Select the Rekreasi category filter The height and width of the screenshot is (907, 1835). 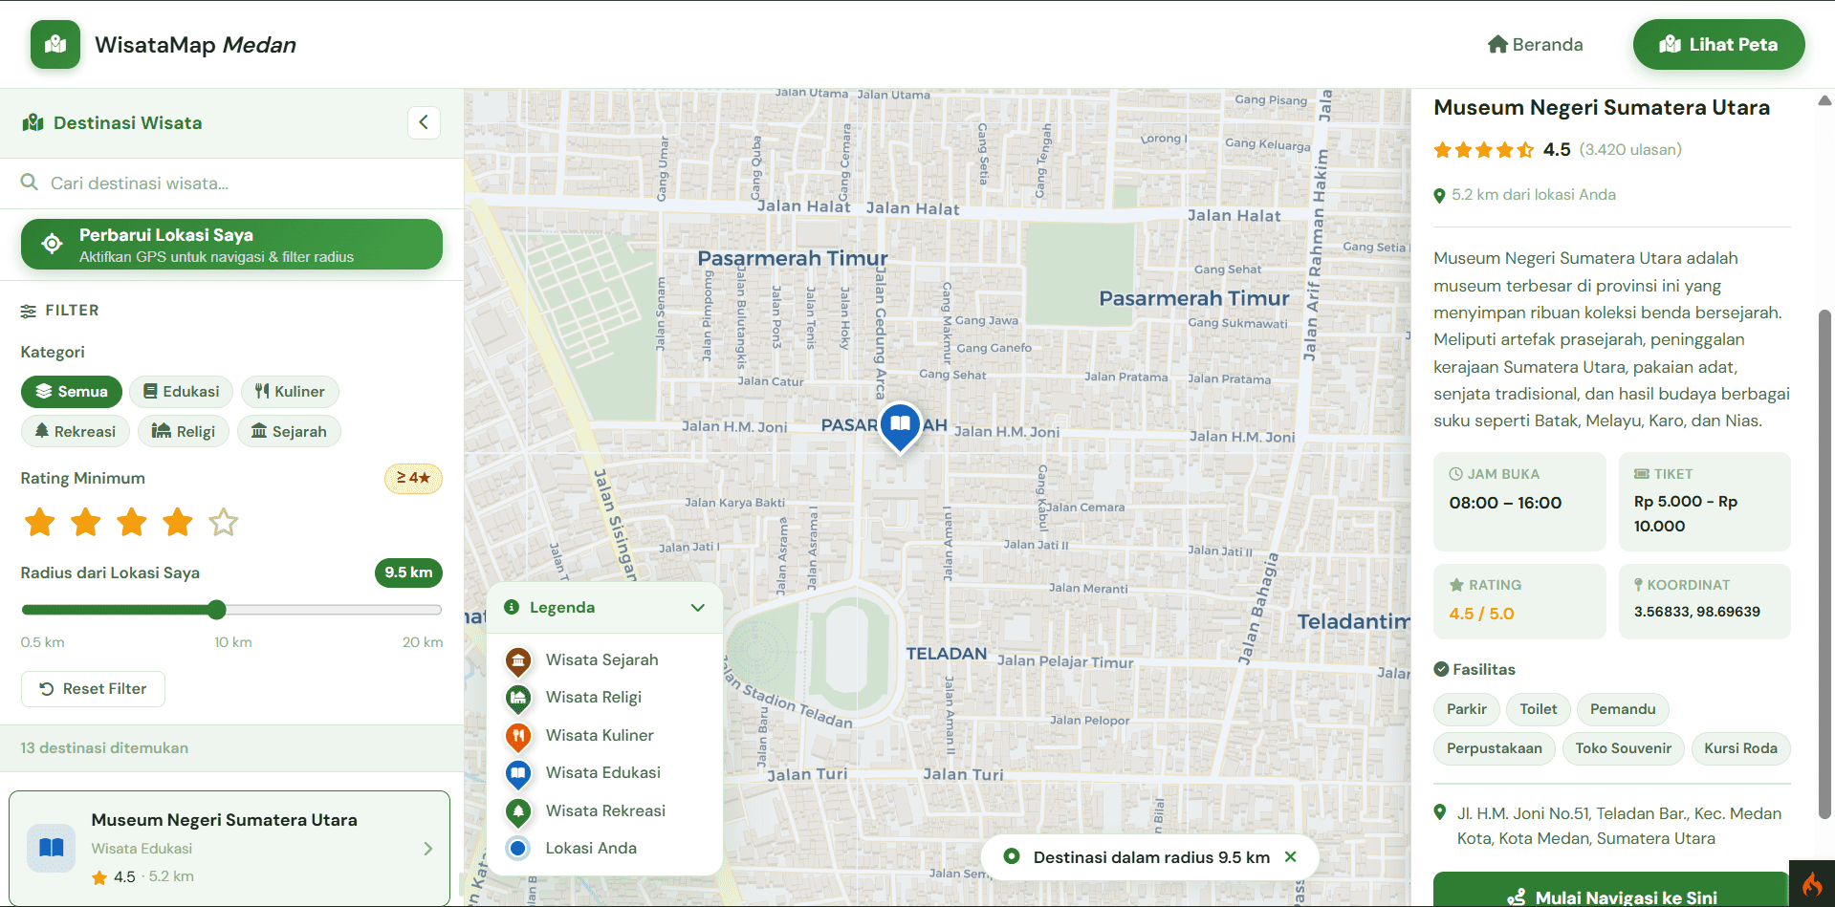(76, 432)
